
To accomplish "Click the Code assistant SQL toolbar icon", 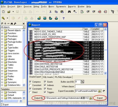I will pyautogui.click(x=45, y=18).
